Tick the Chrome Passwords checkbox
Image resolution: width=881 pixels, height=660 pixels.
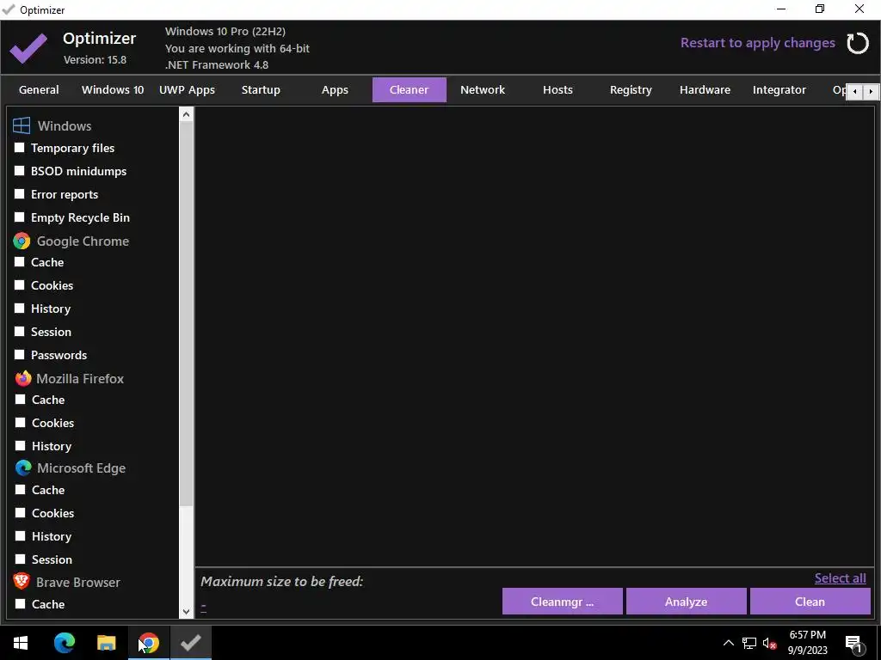(20, 355)
